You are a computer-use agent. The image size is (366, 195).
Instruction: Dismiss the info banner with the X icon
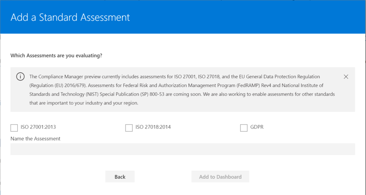click(346, 77)
